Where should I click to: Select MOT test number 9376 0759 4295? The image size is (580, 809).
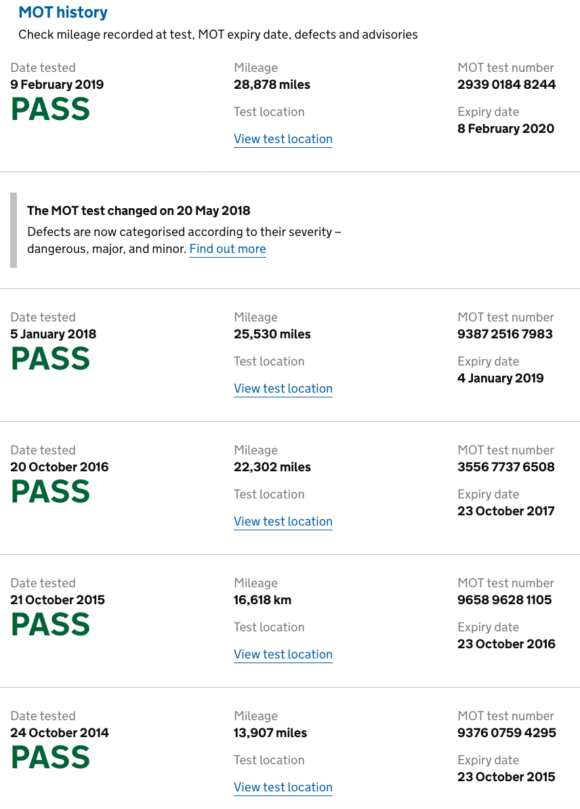(507, 733)
